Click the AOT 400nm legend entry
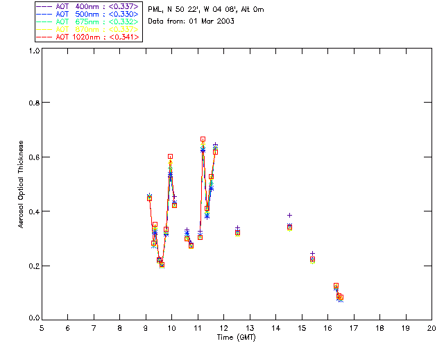Screen dimensions: 444x355 click(88, 6)
